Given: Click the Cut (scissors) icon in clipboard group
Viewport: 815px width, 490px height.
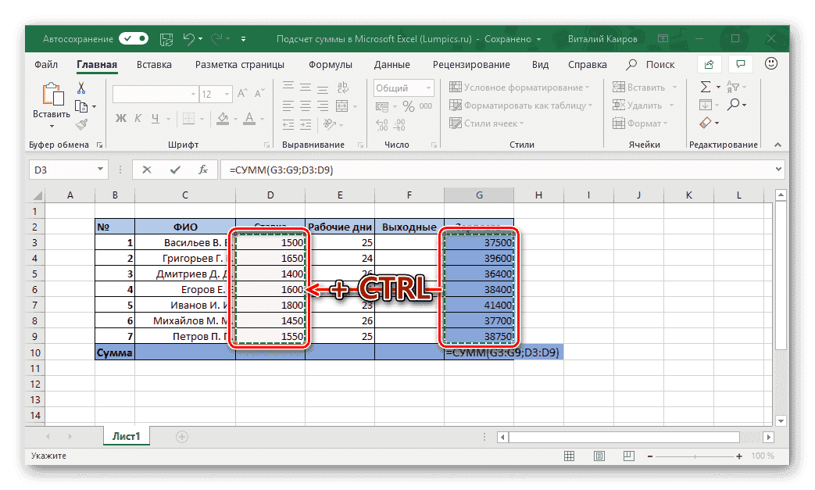Looking at the screenshot, I should pos(80,87).
